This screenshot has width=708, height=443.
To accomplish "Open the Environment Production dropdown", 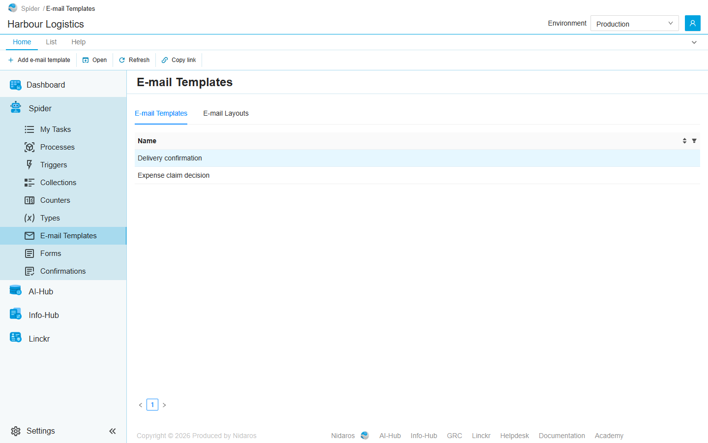I will [x=634, y=23].
